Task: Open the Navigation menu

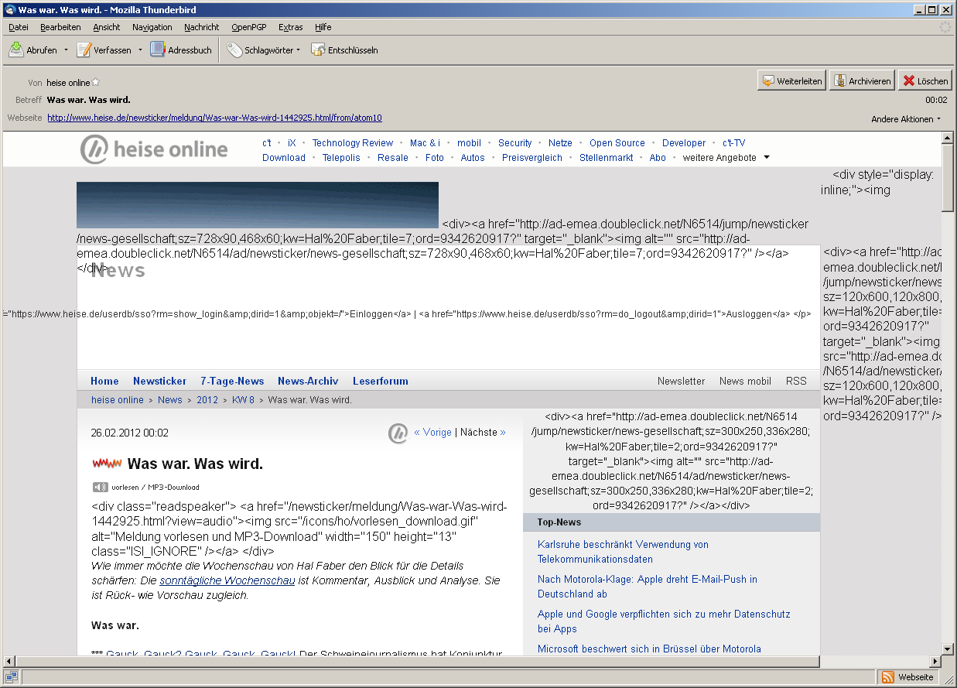Action: pyautogui.click(x=152, y=27)
